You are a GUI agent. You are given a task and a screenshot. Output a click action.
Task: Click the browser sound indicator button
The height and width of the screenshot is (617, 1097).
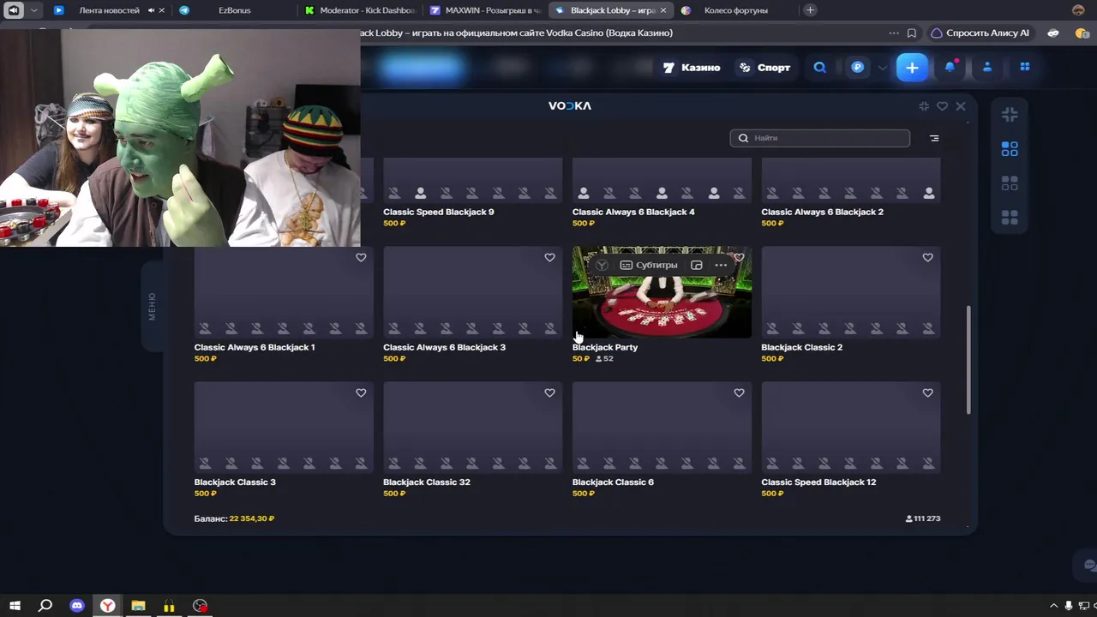click(x=14, y=10)
